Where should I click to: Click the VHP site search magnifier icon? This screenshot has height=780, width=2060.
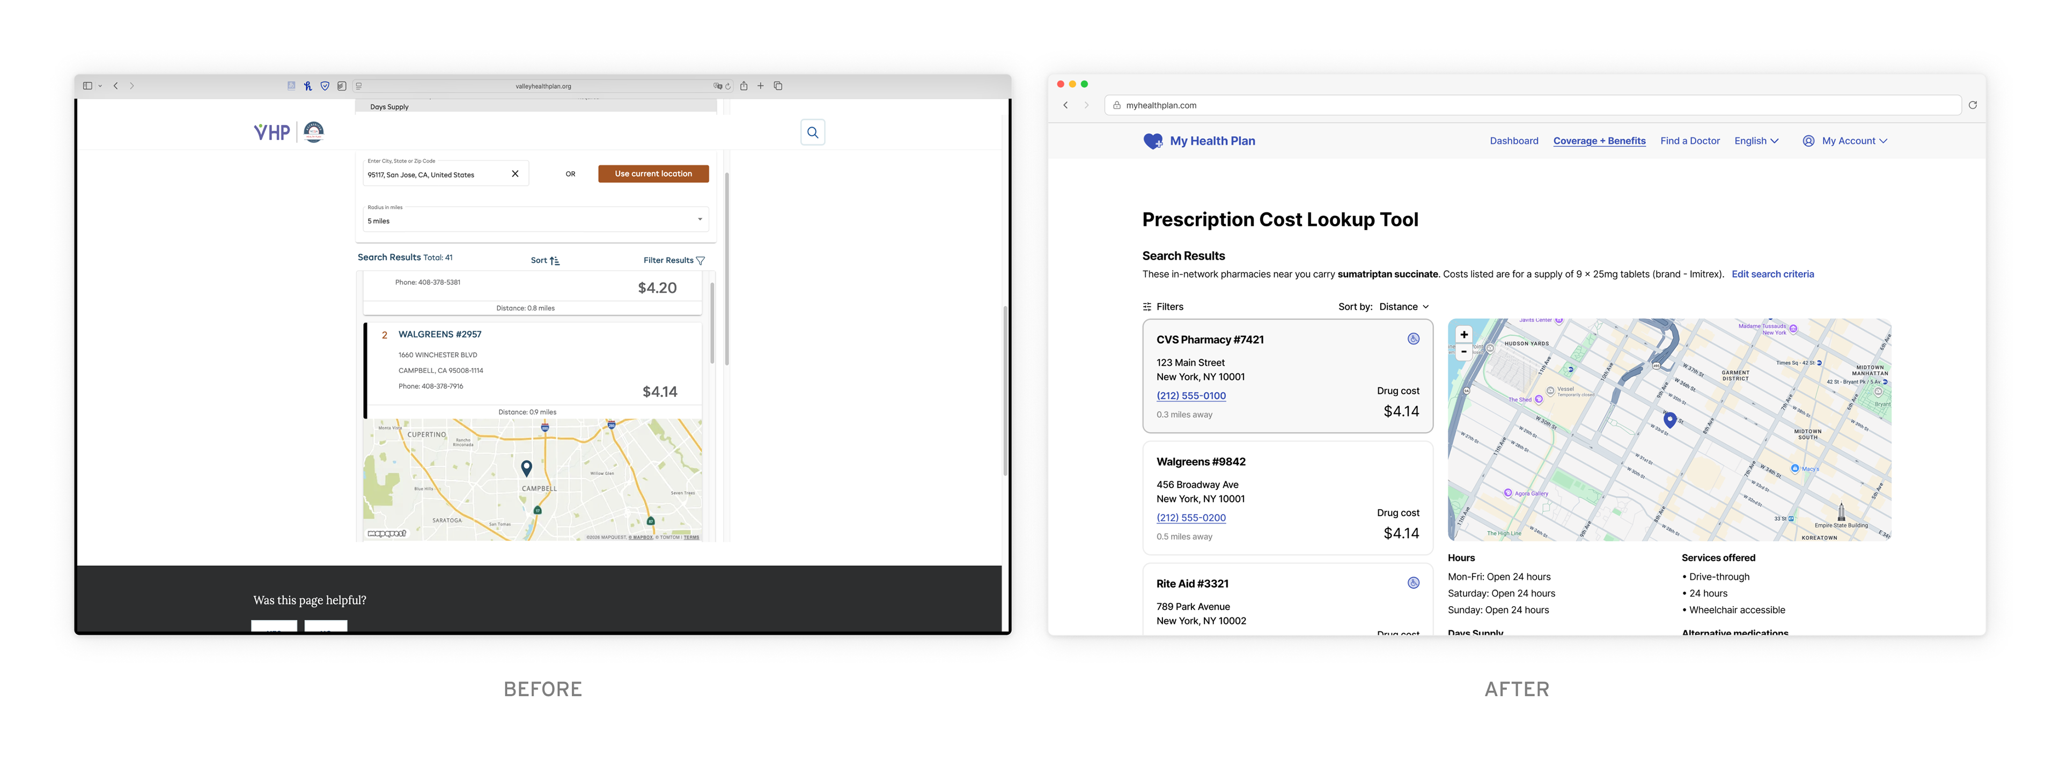[x=812, y=133]
